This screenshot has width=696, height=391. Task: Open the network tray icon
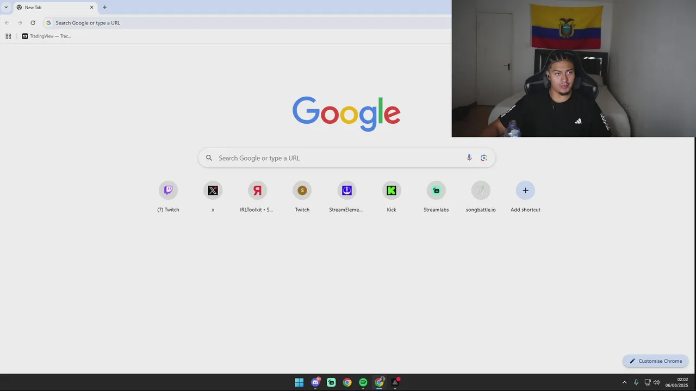pos(647,382)
